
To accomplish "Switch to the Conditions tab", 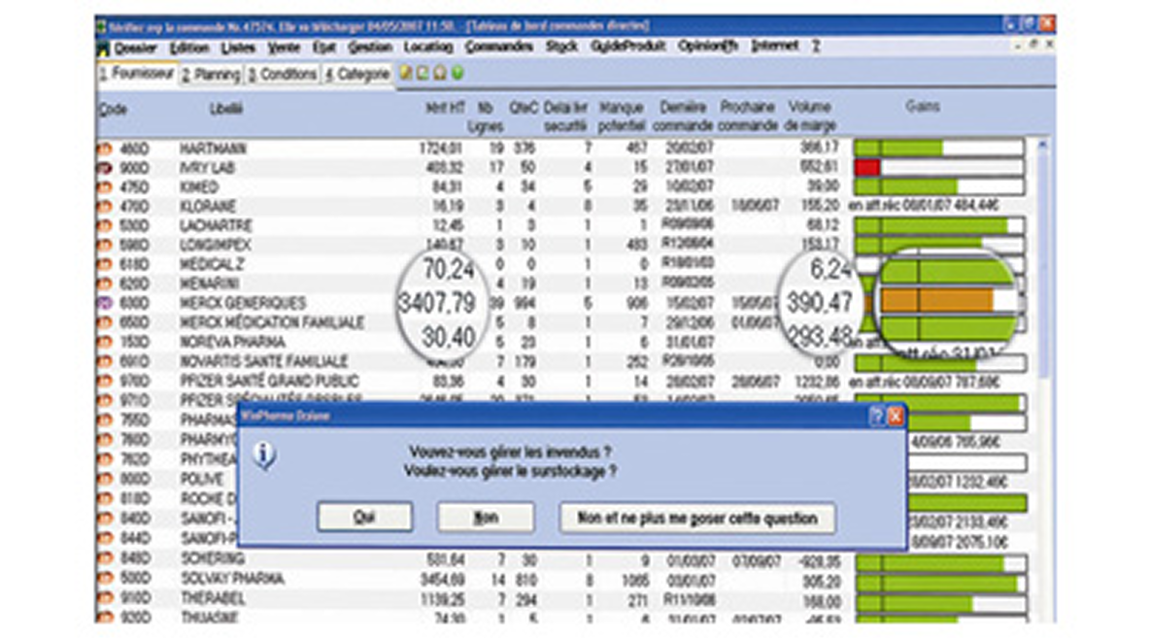I will [x=282, y=74].
